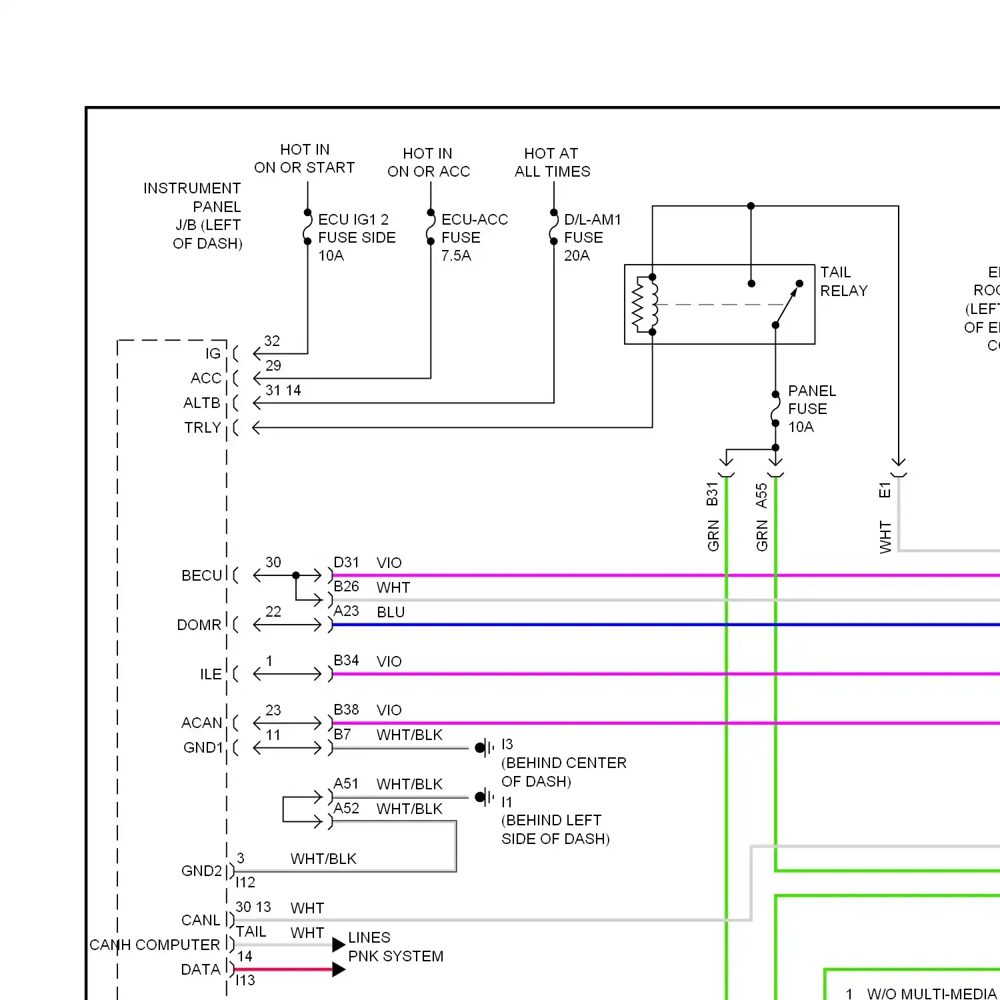This screenshot has width=1000, height=1000.
Task: Click the vertical B31 connector label
Action: (x=712, y=494)
